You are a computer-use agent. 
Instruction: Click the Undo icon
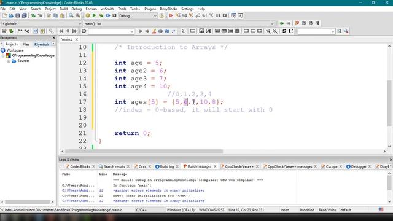(33, 15)
